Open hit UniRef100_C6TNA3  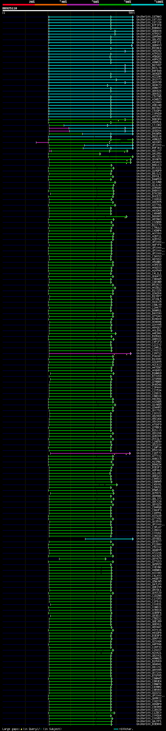point(149,17)
